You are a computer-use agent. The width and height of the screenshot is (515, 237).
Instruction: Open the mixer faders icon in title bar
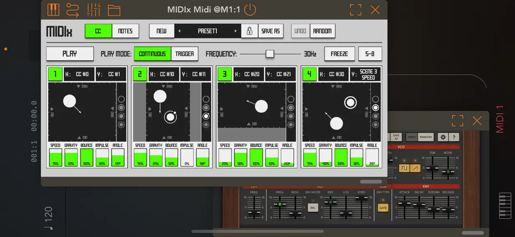94,9
